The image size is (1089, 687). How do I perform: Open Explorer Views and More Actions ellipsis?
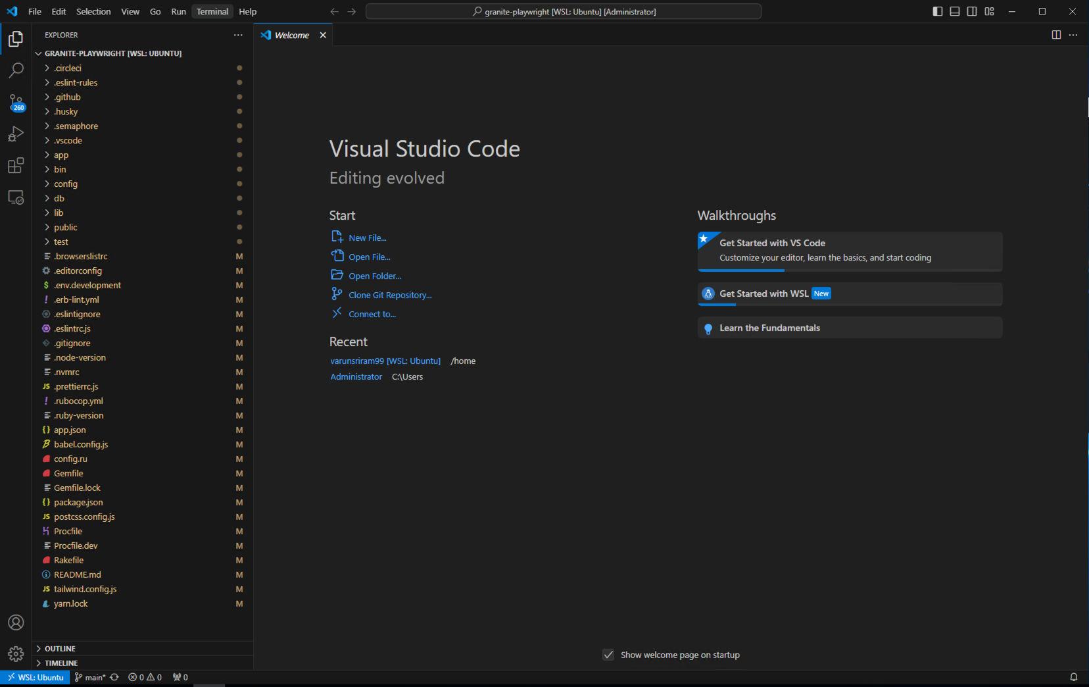(238, 35)
